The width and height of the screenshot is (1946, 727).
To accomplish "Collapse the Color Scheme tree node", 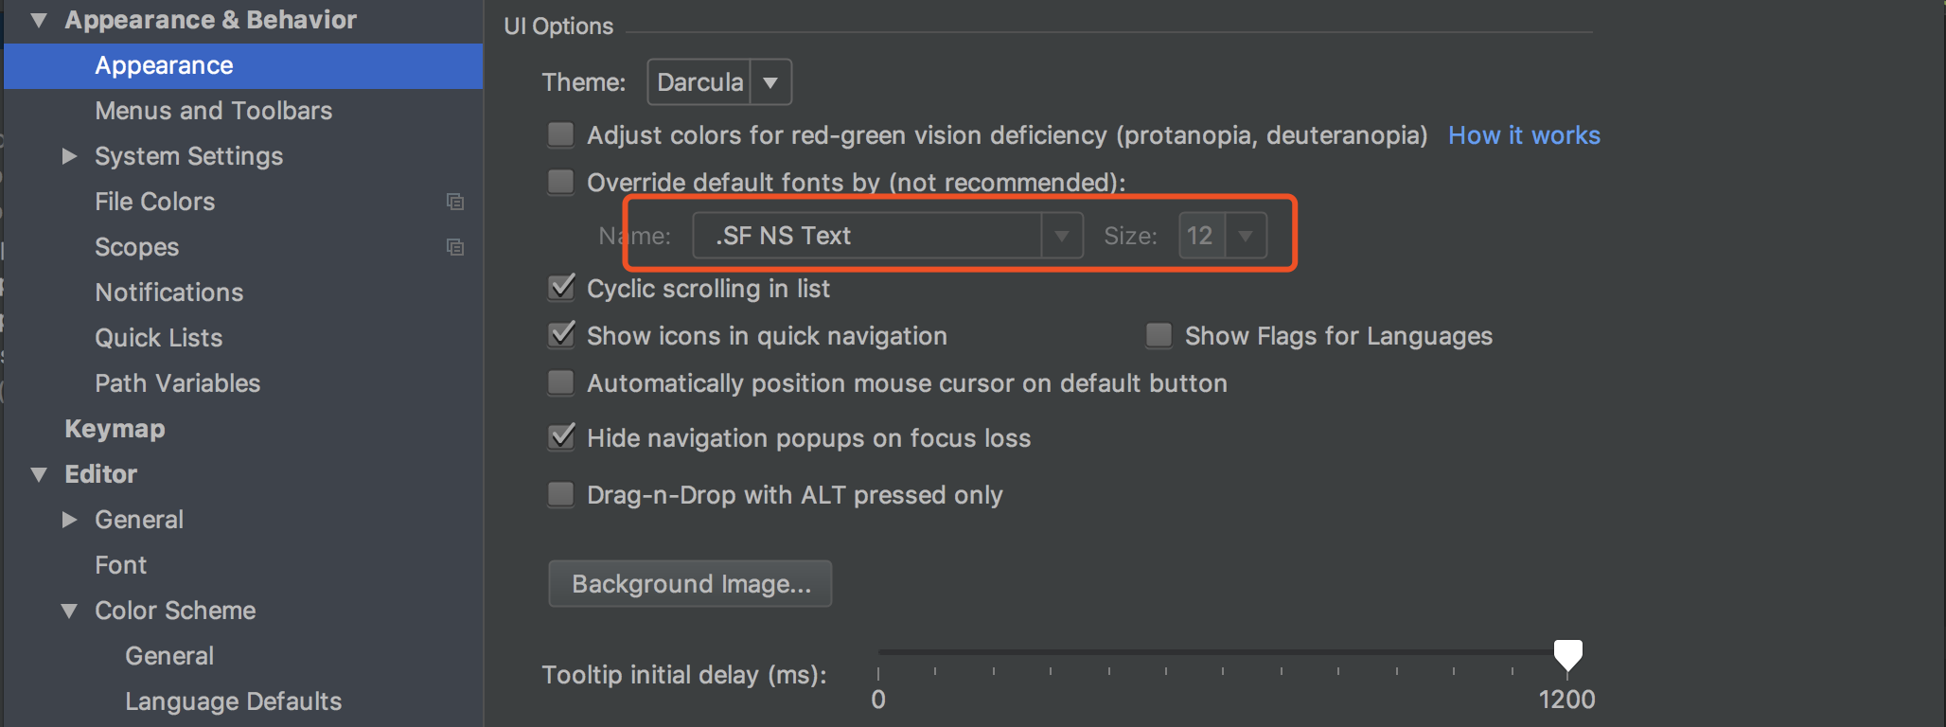I will click(x=69, y=611).
